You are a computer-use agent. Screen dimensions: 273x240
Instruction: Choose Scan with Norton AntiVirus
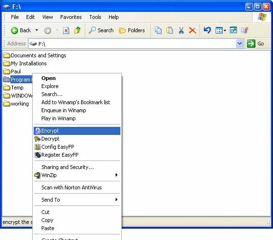pos(77,187)
